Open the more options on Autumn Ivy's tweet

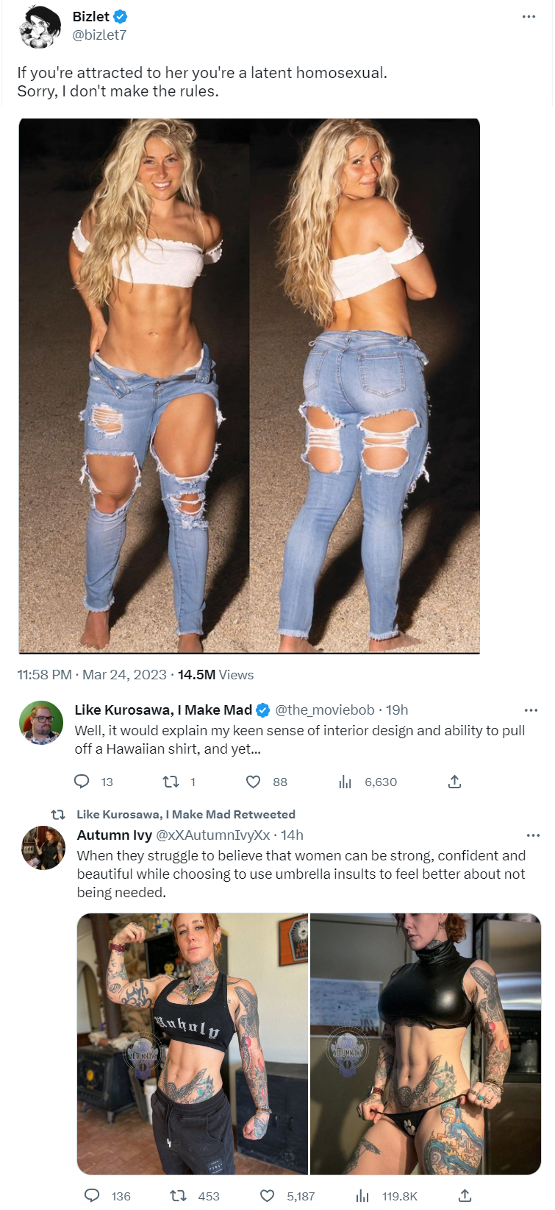coord(533,835)
